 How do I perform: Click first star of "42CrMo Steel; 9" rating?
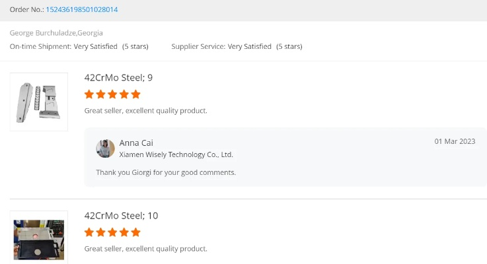[x=89, y=94]
